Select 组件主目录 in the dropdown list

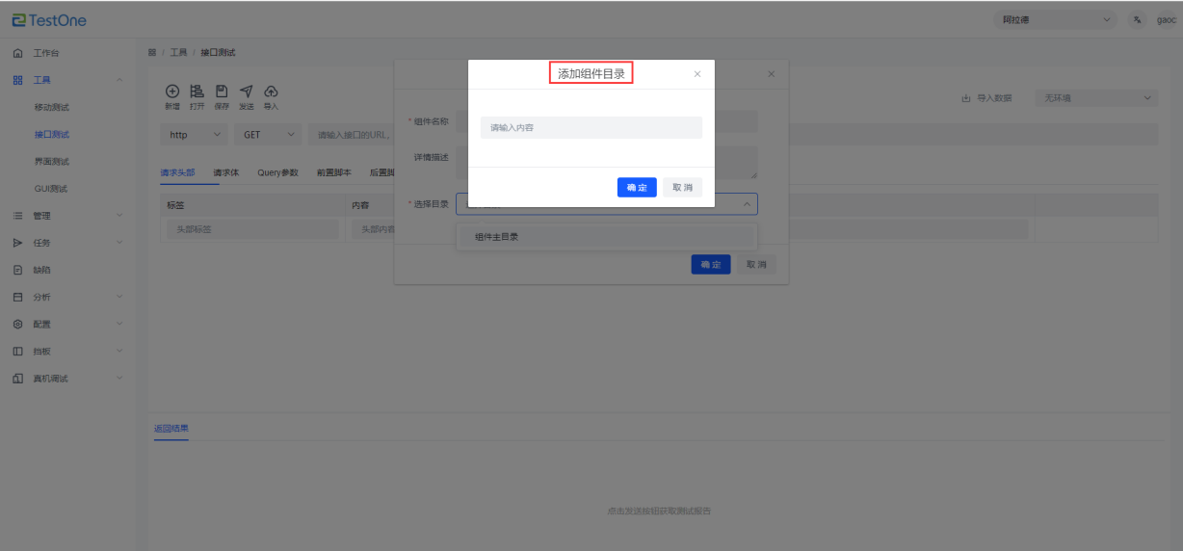pyautogui.click(x=497, y=237)
